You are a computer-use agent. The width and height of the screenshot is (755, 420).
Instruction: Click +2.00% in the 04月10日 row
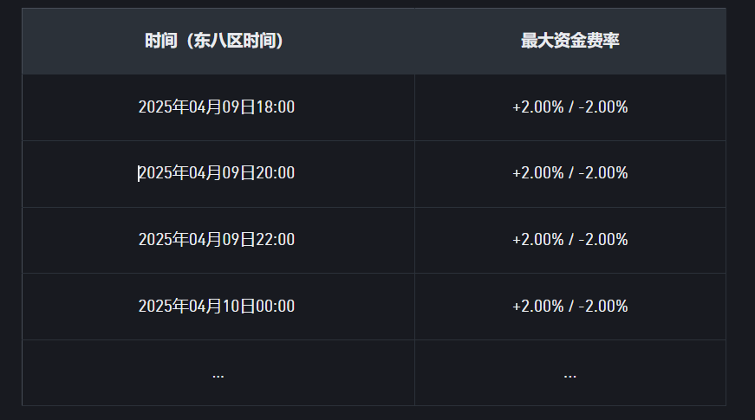[537, 306]
